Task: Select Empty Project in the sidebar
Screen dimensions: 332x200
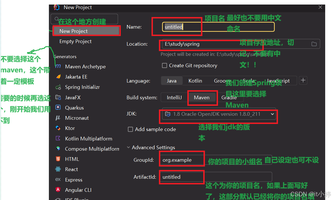Action: pyautogui.click(x=76, y=41)
